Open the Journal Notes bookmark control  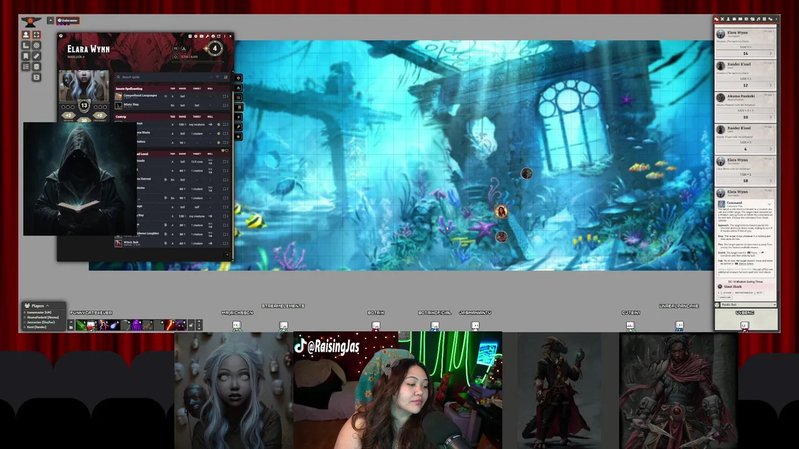click(26, 56)
